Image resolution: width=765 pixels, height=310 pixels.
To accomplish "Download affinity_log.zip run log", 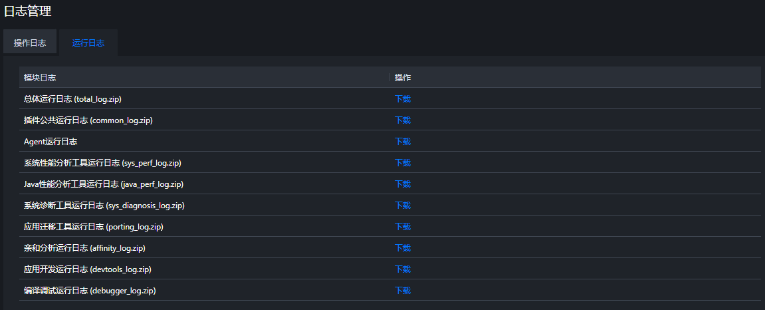I will click(x=403, y=248).
